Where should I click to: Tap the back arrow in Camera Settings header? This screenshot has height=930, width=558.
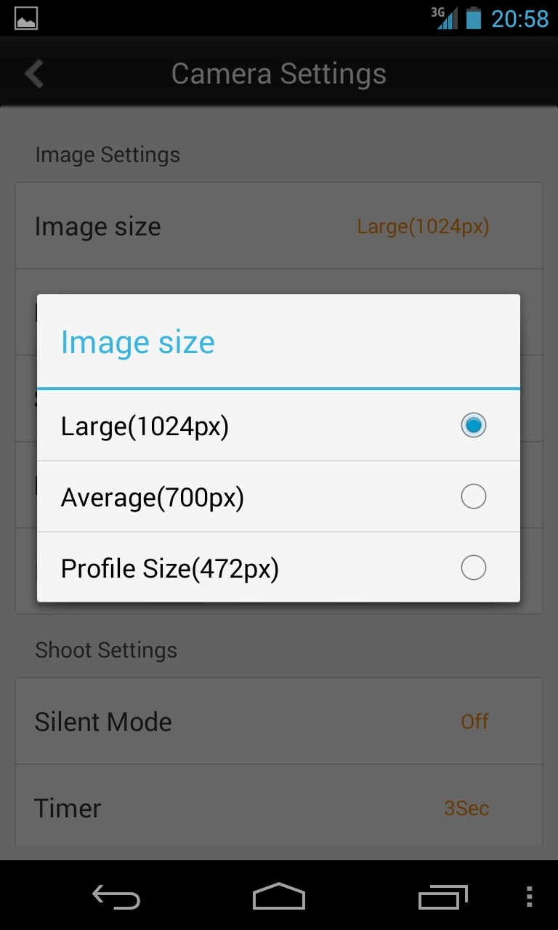[34, 74]
